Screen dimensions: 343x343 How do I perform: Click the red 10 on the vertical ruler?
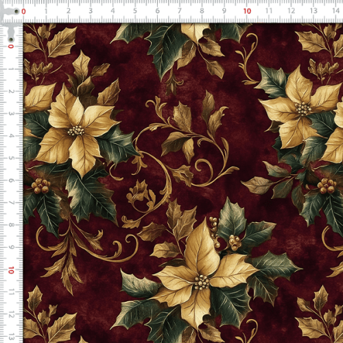pos(11,270)
